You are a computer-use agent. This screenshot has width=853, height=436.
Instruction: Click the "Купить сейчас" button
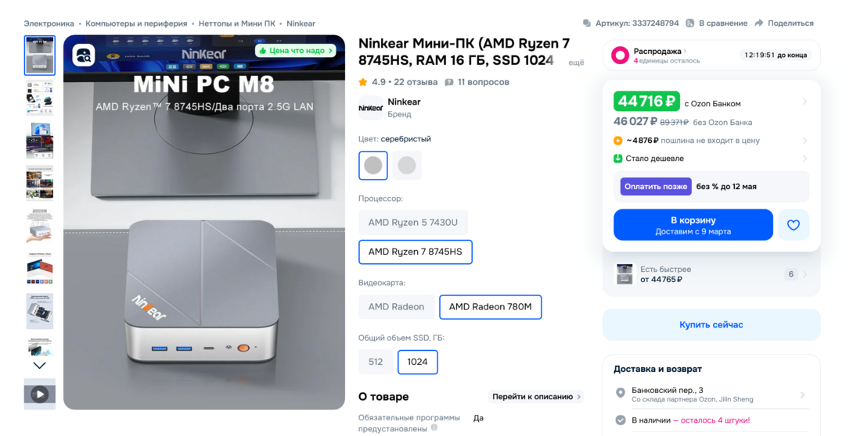(x=711, y=325)
